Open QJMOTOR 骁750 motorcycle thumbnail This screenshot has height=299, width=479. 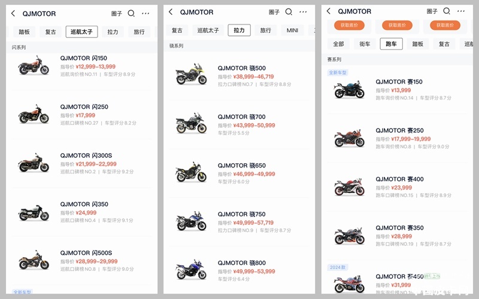coord(191,221)
